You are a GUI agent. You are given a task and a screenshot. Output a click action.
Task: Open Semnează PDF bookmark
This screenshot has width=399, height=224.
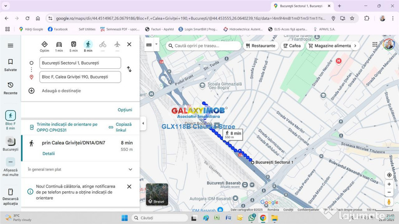pyautogui.click(x=120, y=29)
